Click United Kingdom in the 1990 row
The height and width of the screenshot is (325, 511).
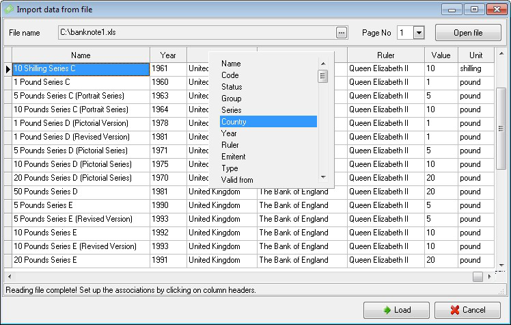(222, 206)
